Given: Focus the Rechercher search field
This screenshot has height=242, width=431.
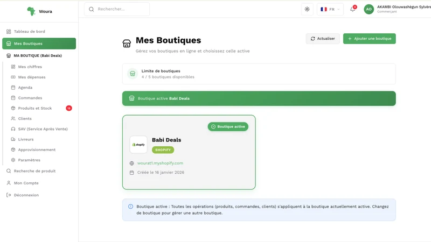Looking at the screenshot, I should (x=117, y=9).
